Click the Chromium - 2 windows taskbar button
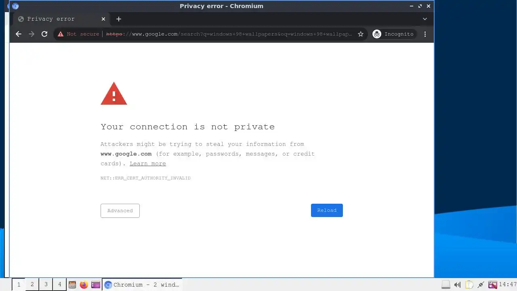517x291 pixels. click(142, 285)
